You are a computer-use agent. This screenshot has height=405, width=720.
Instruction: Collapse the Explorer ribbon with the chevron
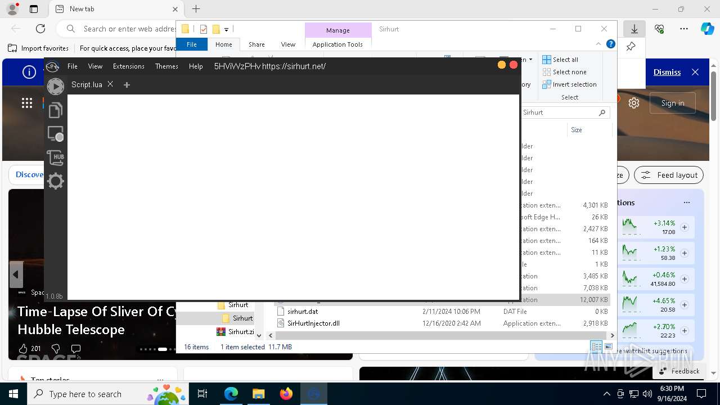click(598, 44)
